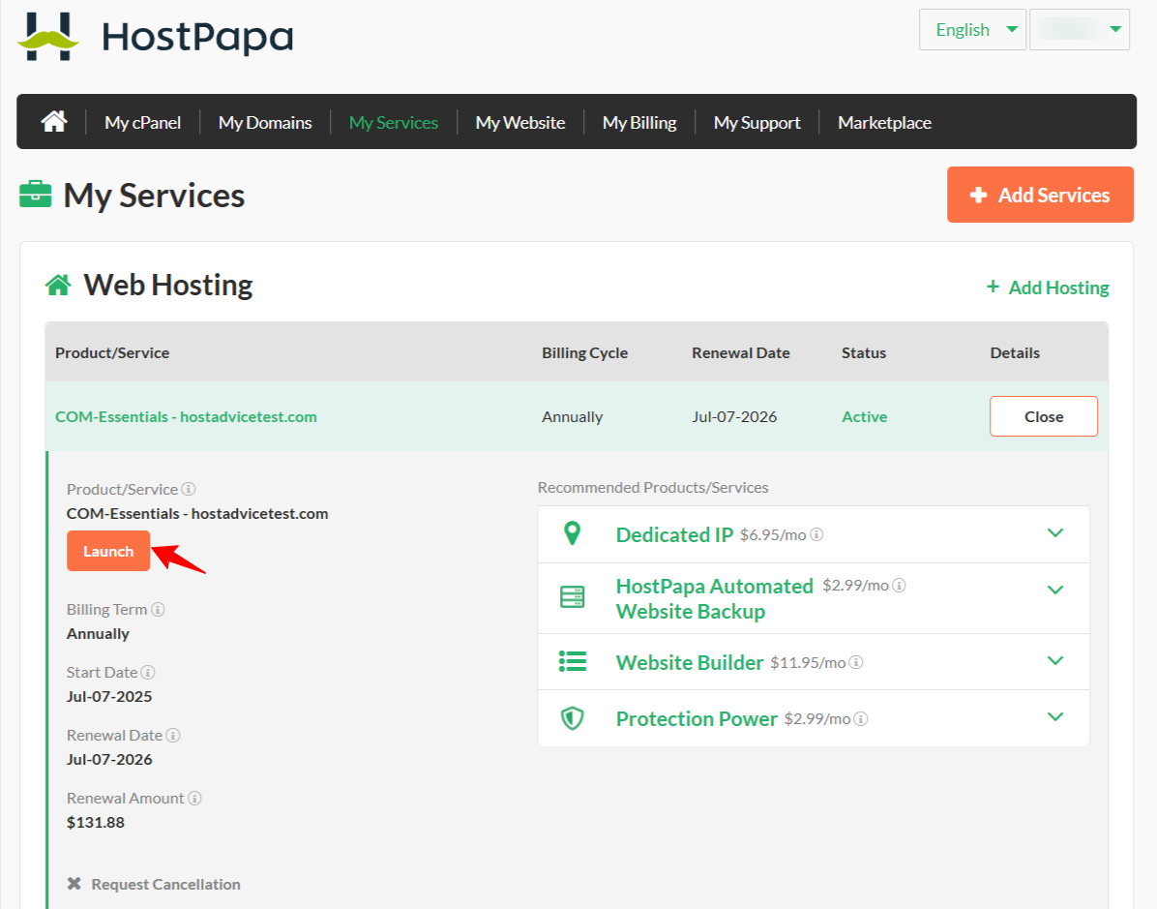Open the home icon in navigation bar
The width and height of the screenshot is (1157, 909).
click(54, 121)
